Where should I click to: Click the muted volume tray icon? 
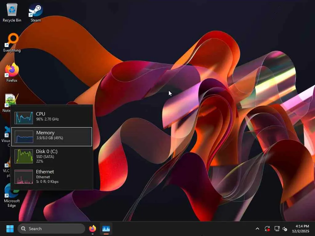pos(285,229)
